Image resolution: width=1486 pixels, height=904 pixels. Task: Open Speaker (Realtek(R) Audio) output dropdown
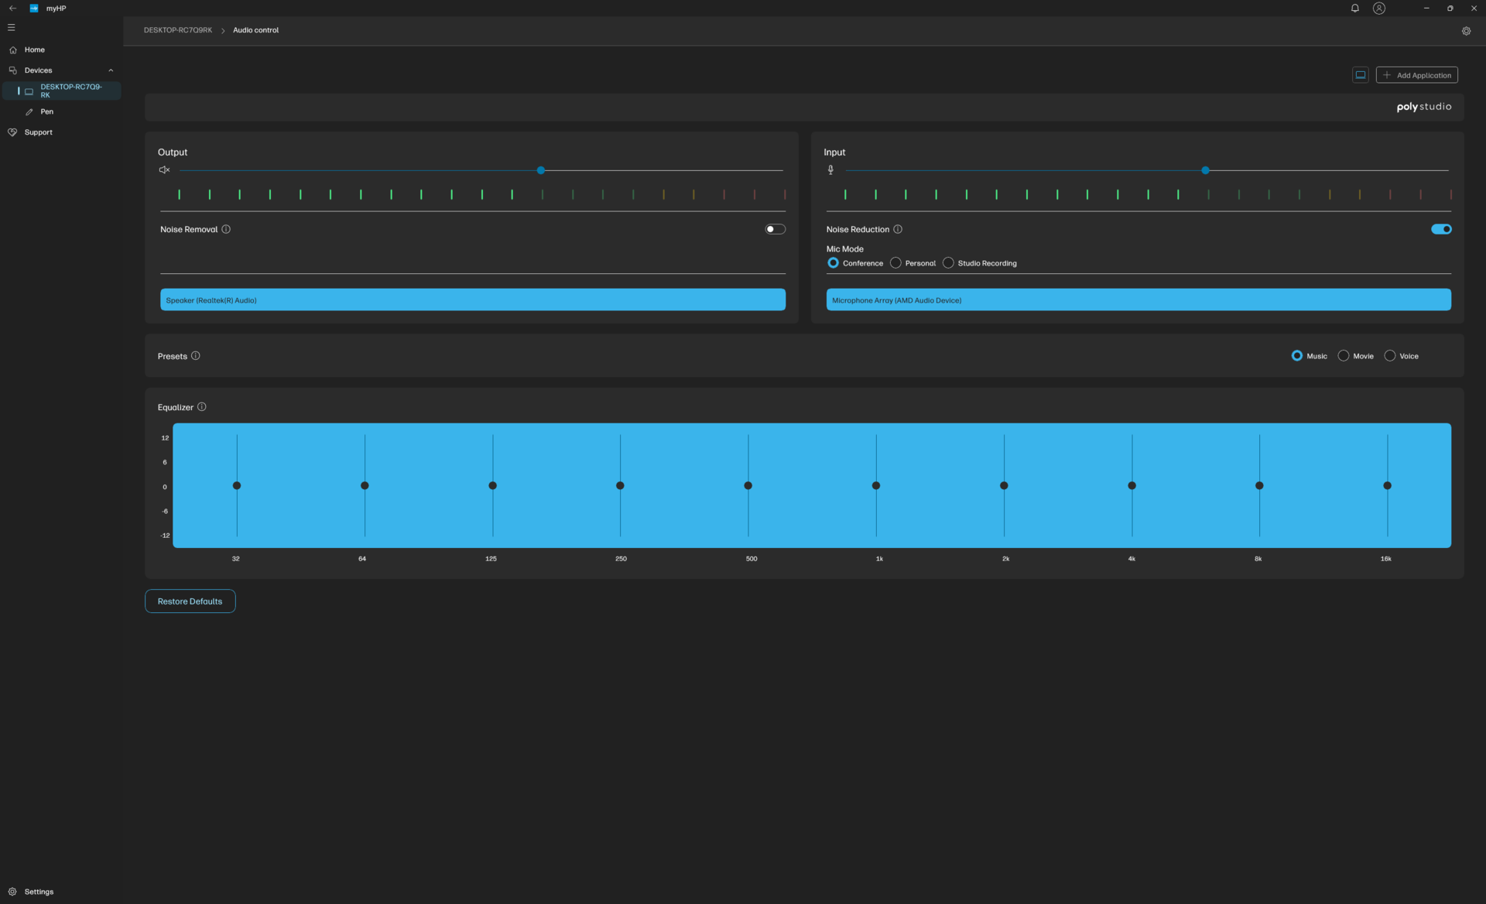point(473,300)
